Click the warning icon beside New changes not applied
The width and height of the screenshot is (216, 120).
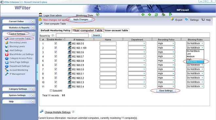click(40, 19)
